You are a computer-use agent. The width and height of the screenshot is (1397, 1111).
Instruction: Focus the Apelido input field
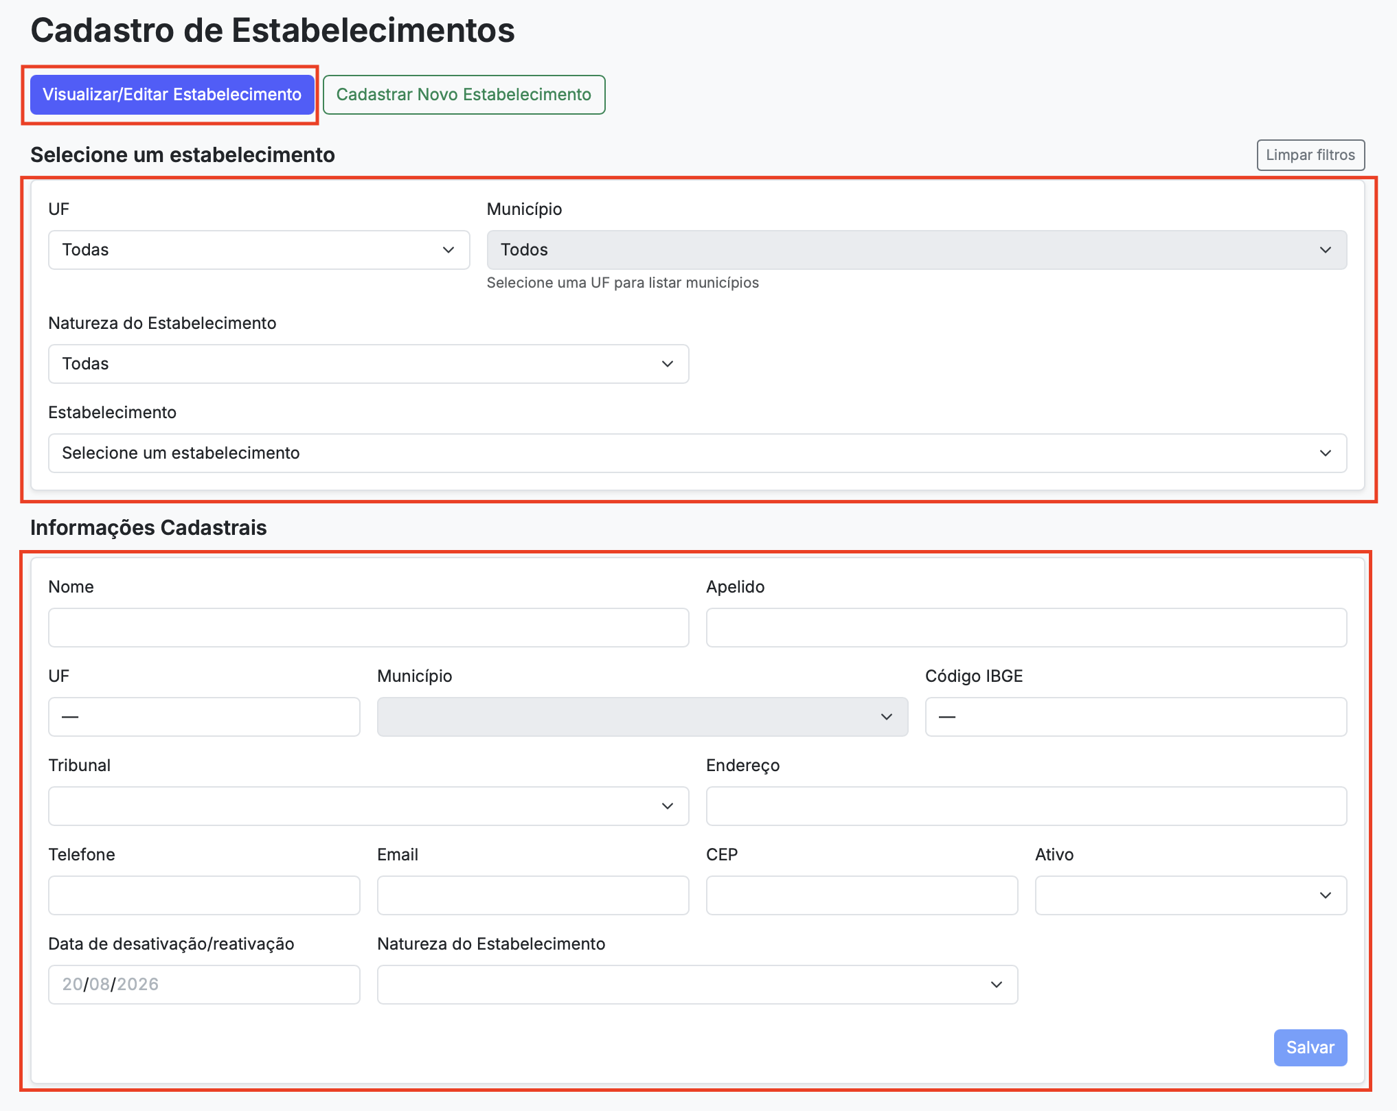(1026, 628)
